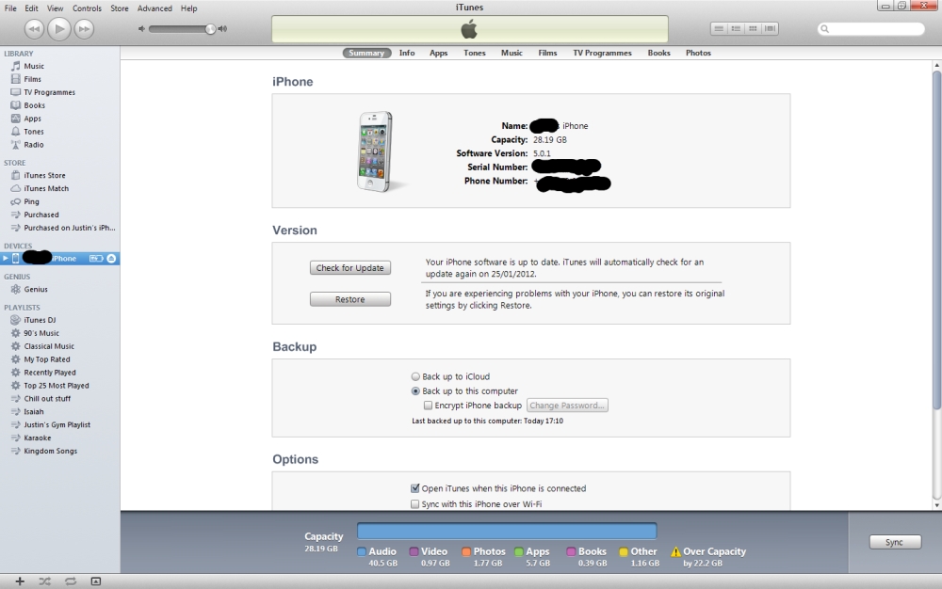
Task: Switch to Cover Flow view icon
Action: (x=770, y=28)
